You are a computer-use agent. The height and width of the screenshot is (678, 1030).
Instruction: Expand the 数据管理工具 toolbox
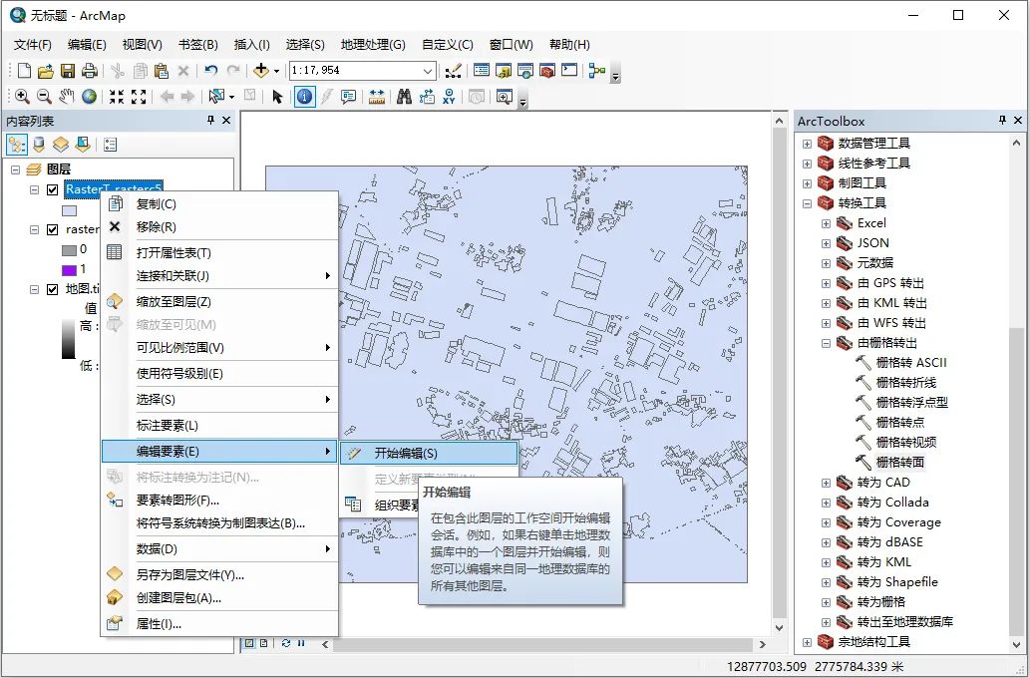click(x=807, y=144)
